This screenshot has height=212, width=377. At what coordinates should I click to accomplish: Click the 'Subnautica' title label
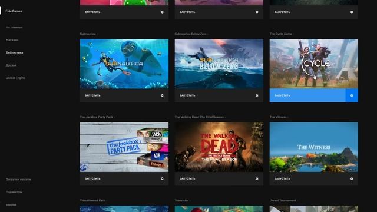click(x=88, y=34)
